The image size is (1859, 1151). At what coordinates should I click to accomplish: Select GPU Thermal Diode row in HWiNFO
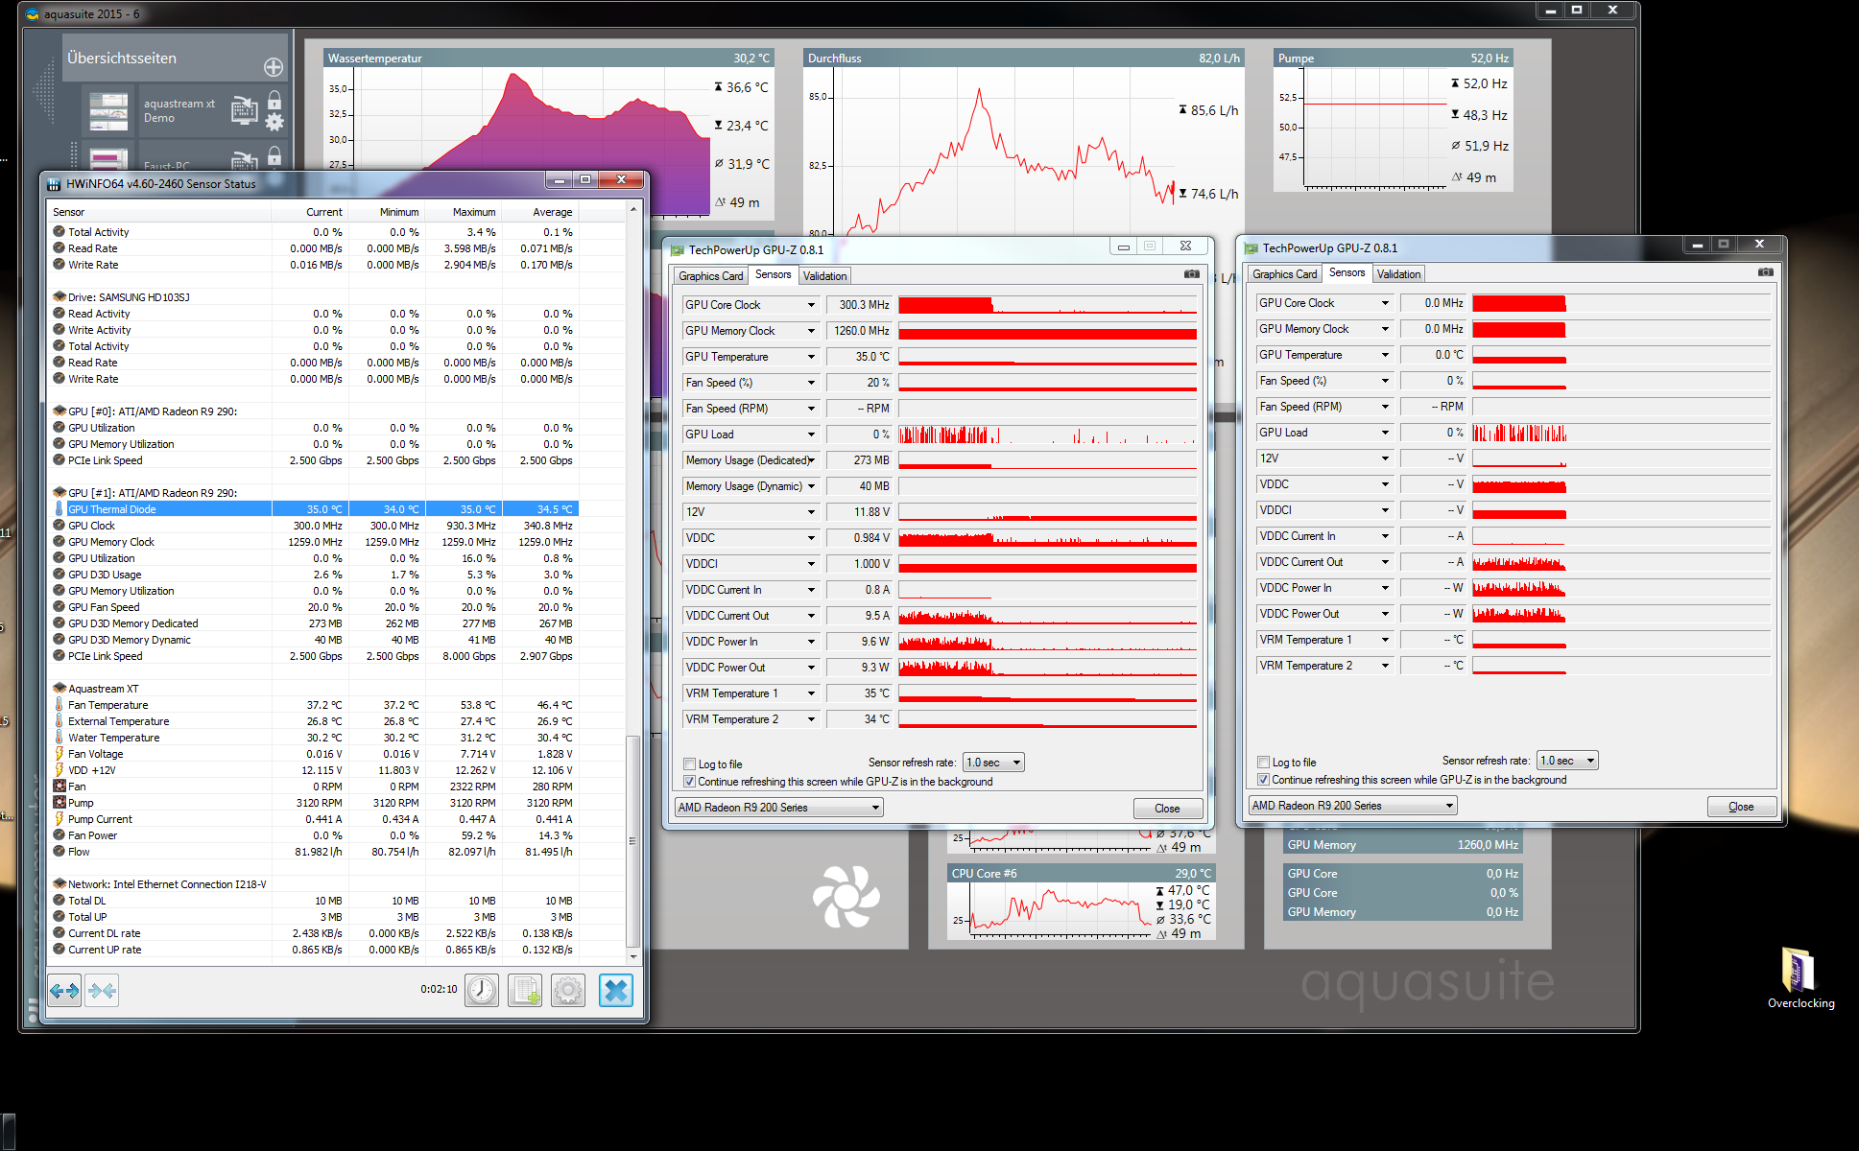[x=112, y=509]
